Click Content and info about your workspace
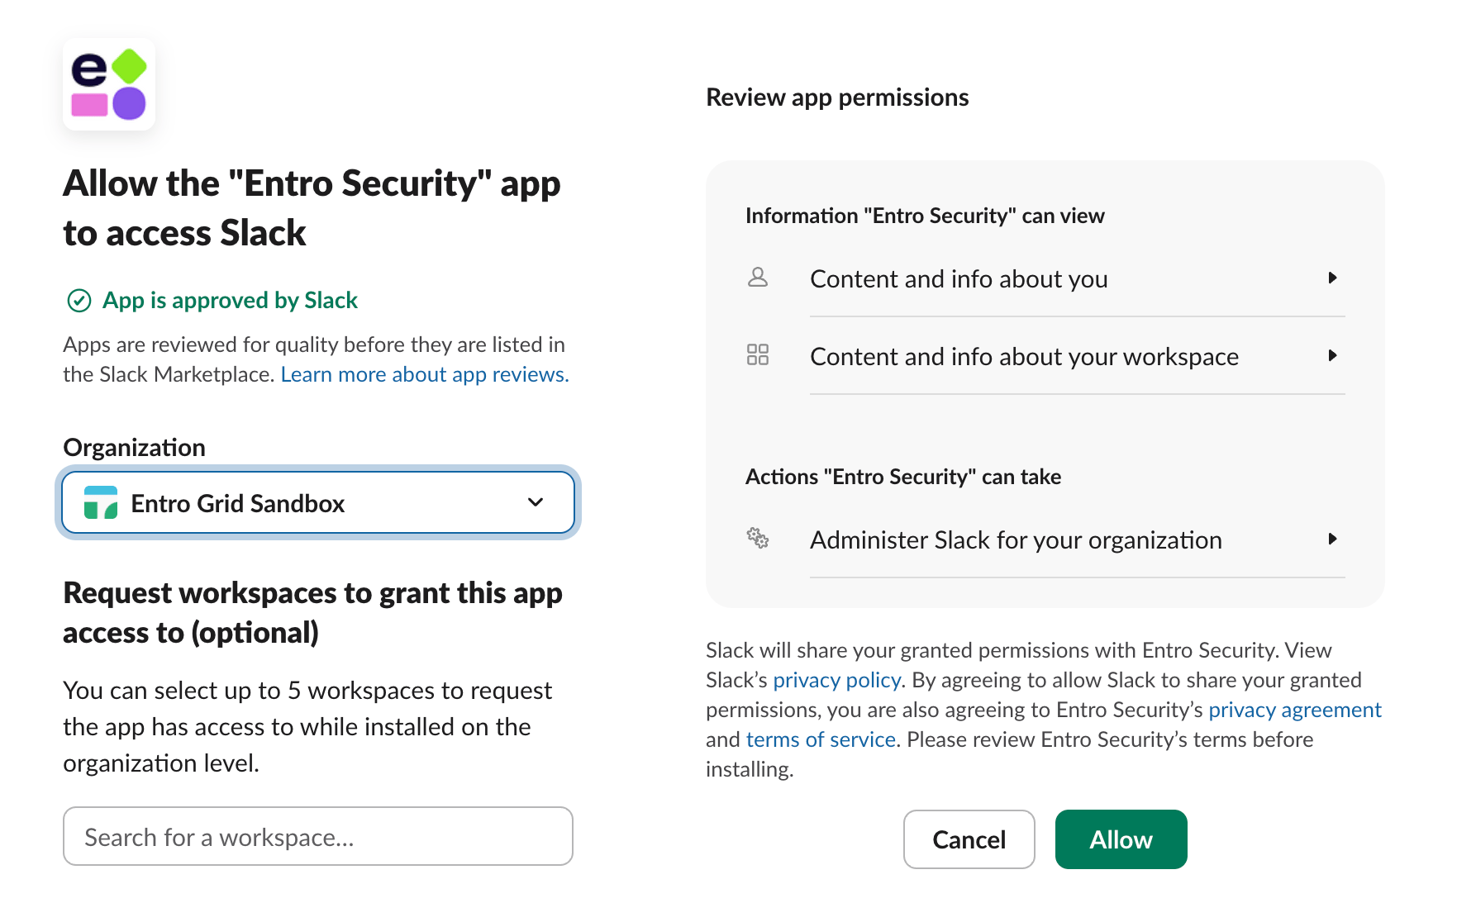 pos(1045,356)
